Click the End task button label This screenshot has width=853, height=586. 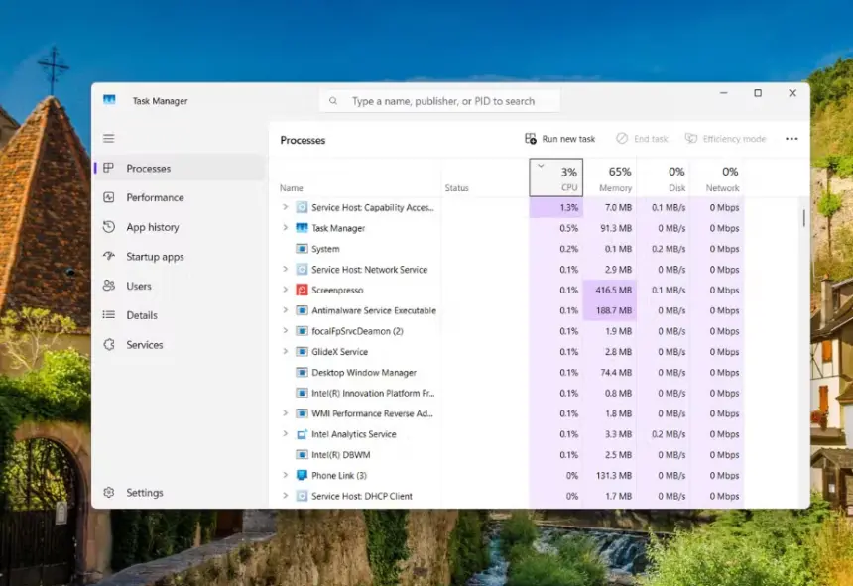(651, 139)
